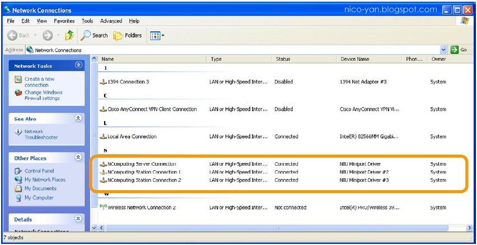
Task: Click Change Windows Firewall settings link
Action: (x=43, y=95)
